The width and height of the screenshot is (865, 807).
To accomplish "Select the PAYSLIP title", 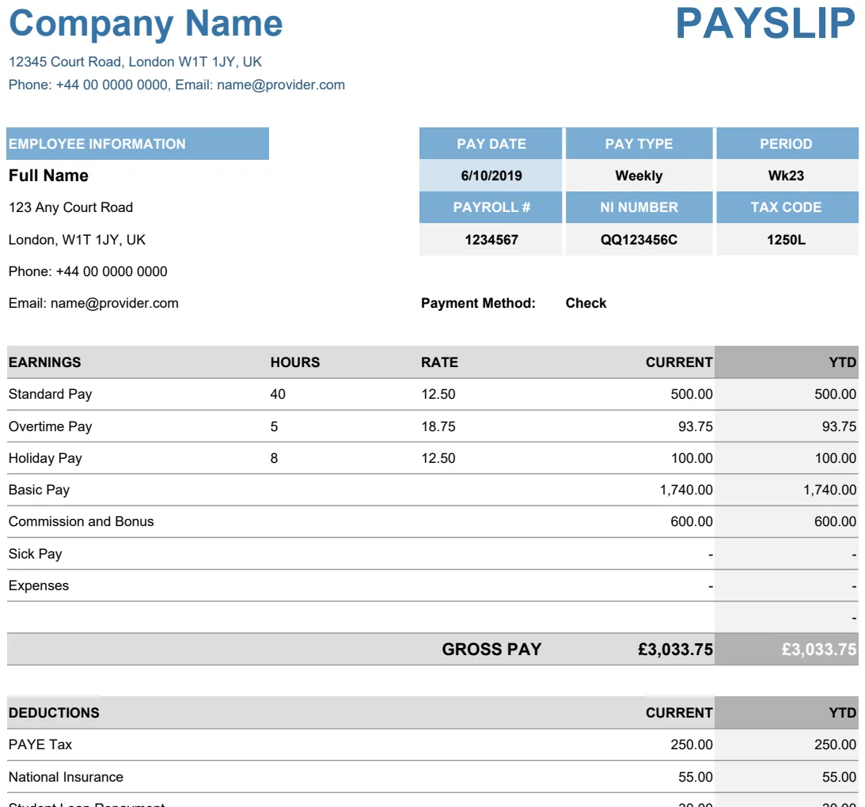I will [766, 24].
